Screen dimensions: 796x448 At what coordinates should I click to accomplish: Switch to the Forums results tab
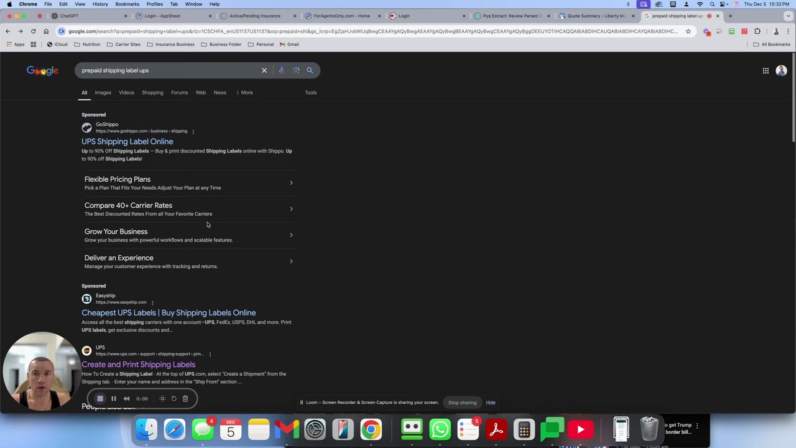(x=179, y=93)
